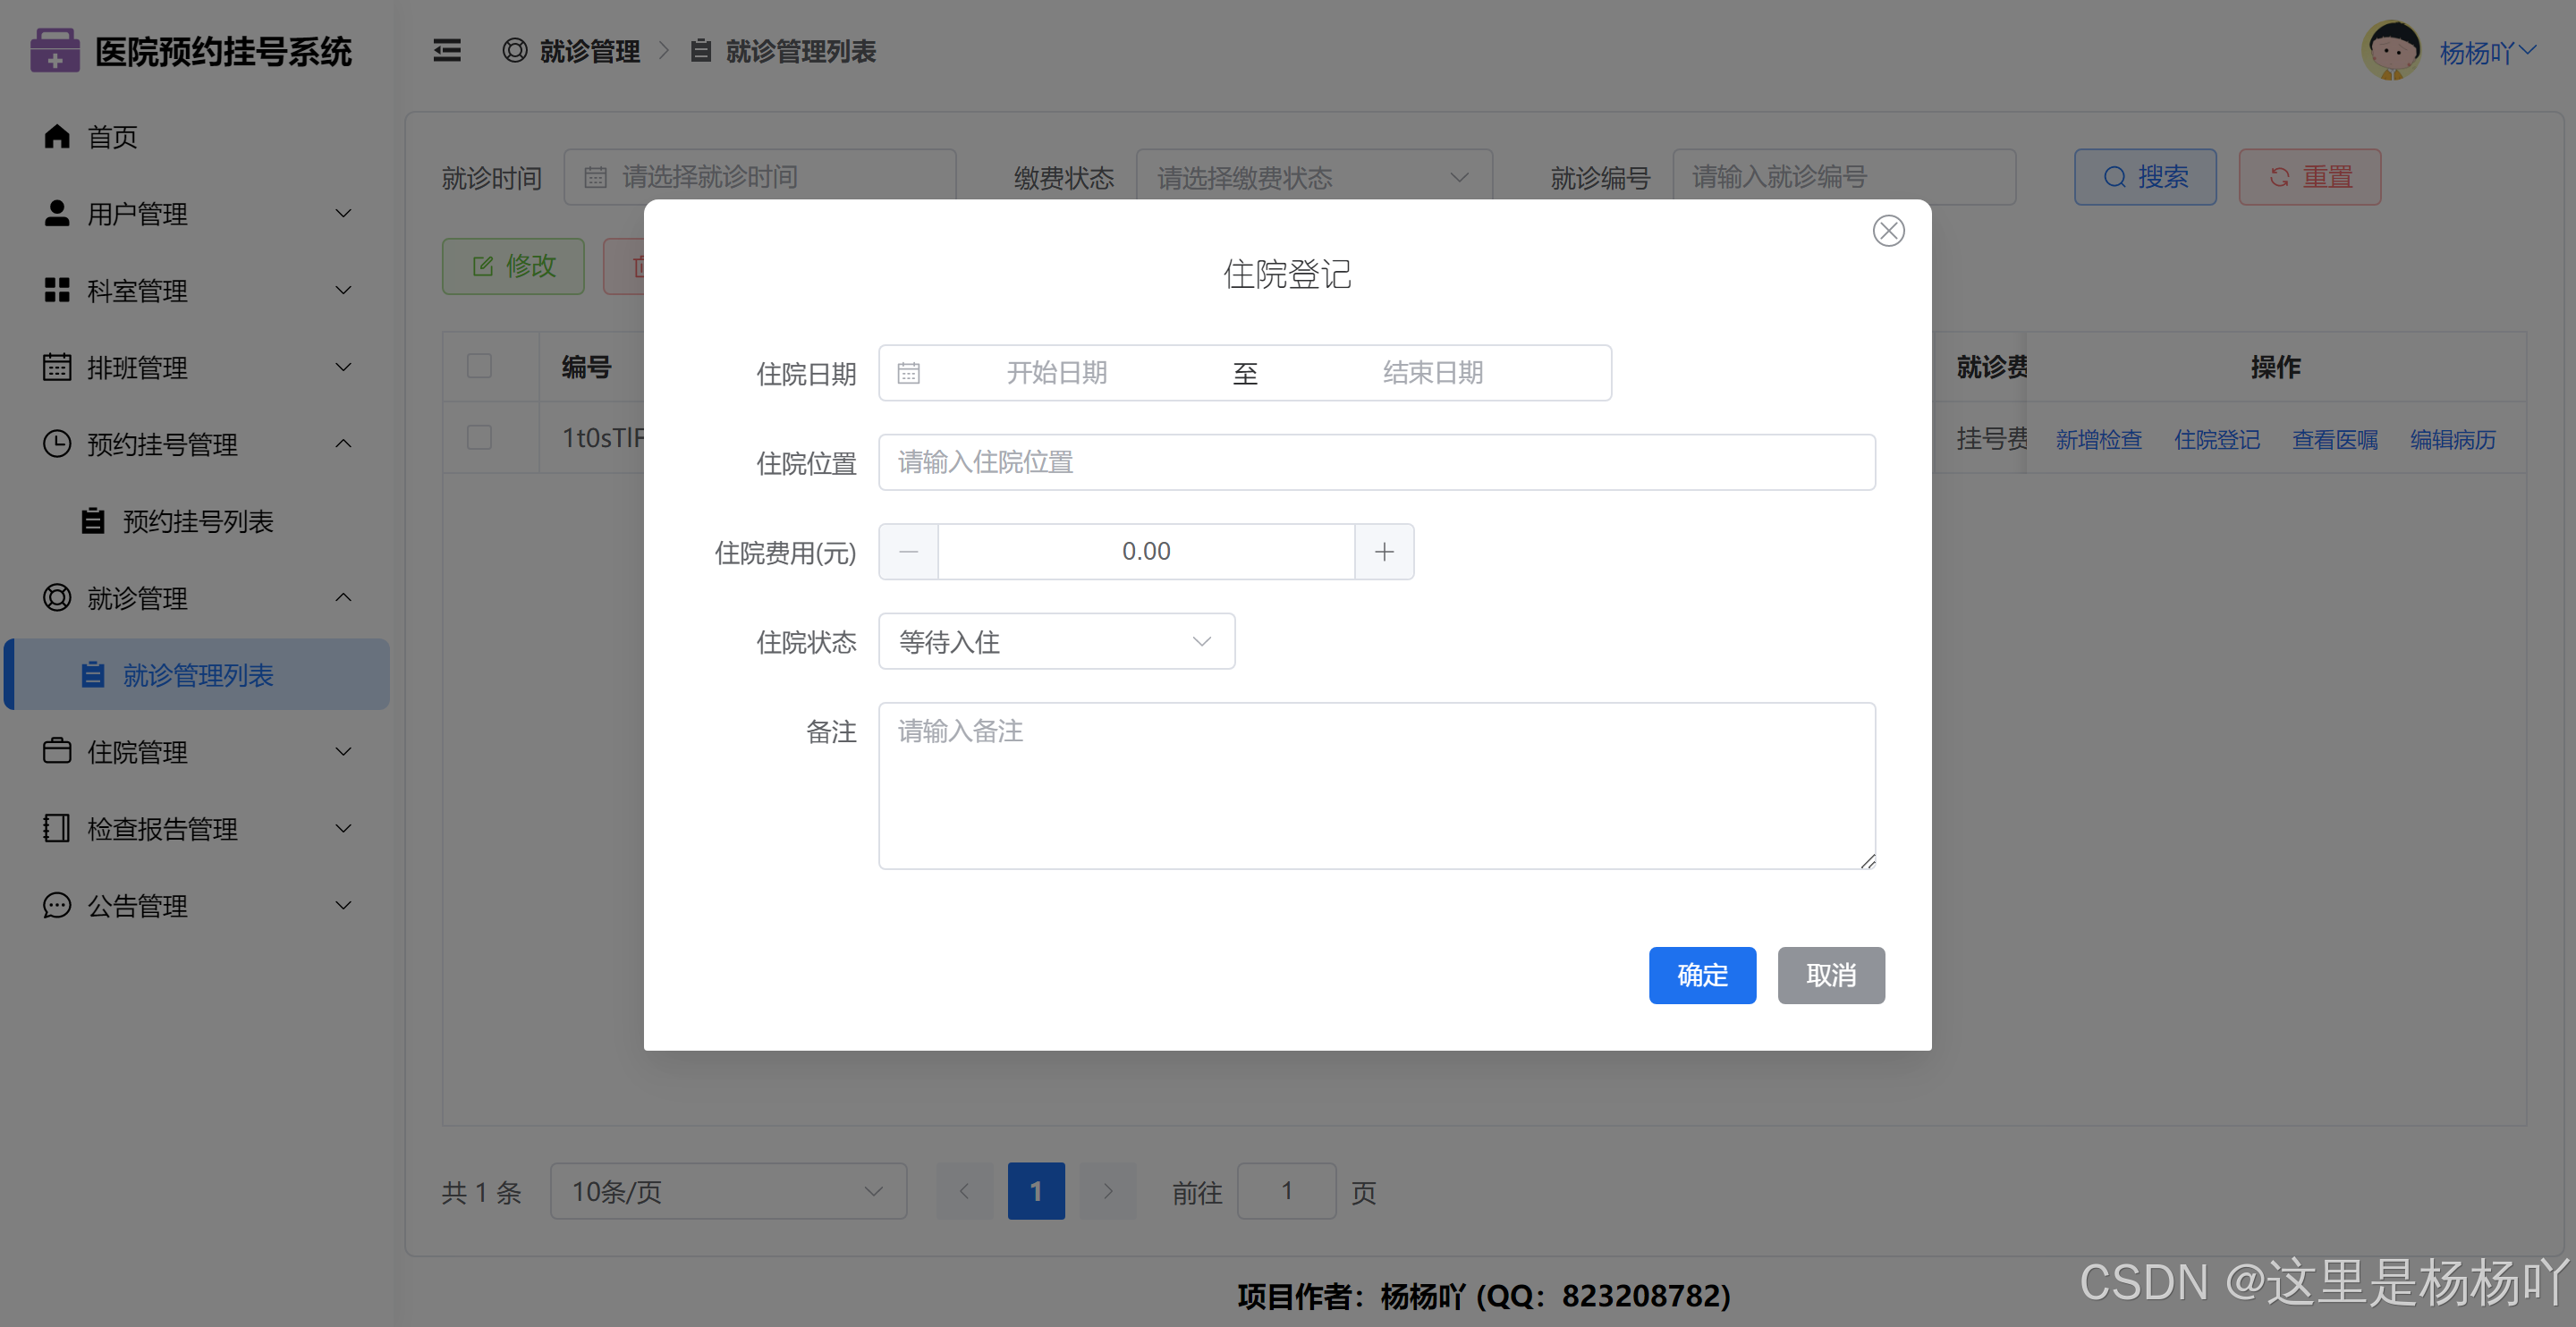Image resolution: width=2576 pixels, height=1327 pixels.
Task: Open 预约挂号列表 in the sidebar
Action: (197, 521)
